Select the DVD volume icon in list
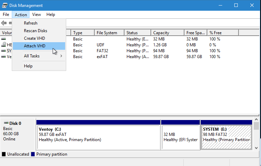The height and width of the screenshot is (166, 261). coord(4,45)
